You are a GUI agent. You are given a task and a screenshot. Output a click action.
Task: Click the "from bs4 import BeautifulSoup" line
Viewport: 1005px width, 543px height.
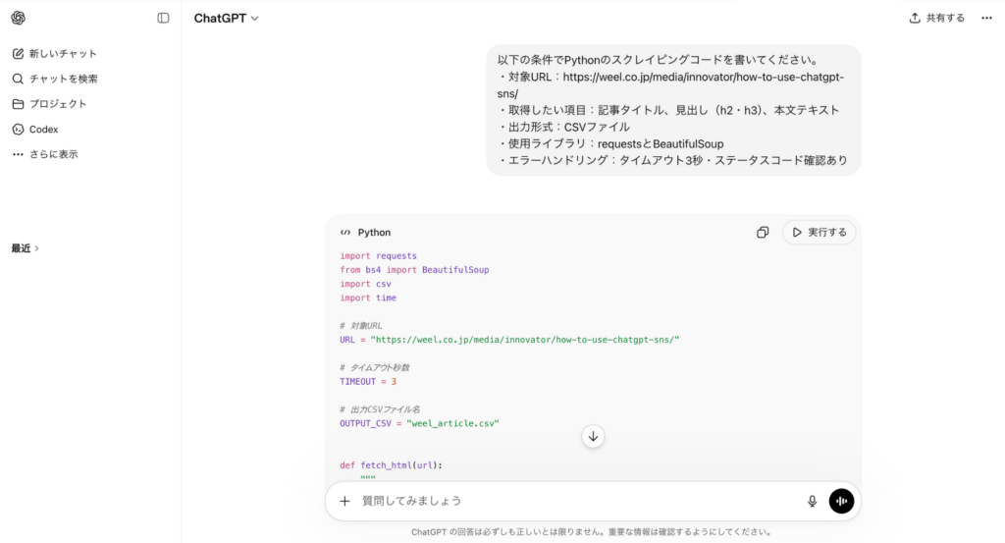coord(414,270)
